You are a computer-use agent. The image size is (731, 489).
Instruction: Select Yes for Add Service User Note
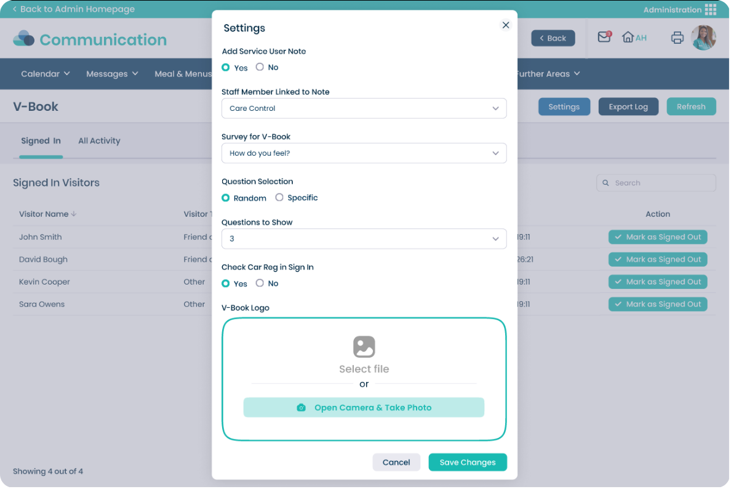[x=226, y=68]
